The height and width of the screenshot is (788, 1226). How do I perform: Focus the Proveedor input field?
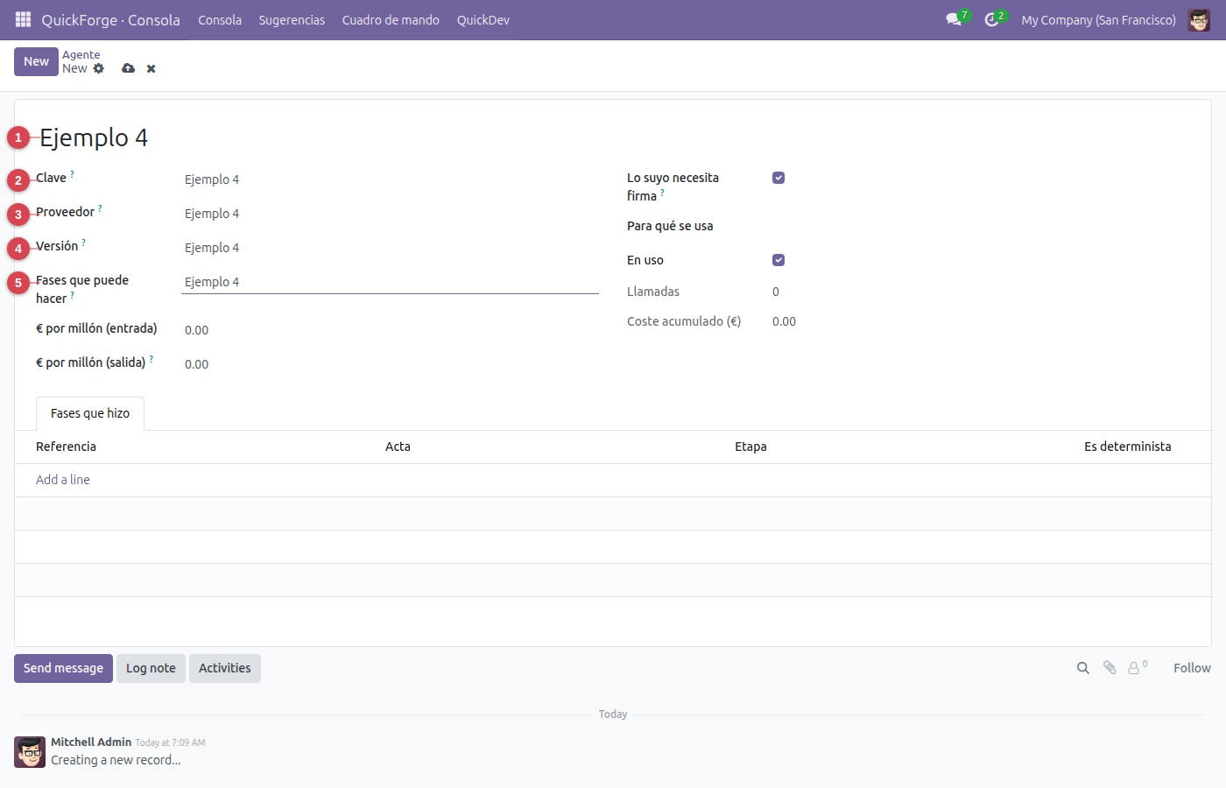390,214
